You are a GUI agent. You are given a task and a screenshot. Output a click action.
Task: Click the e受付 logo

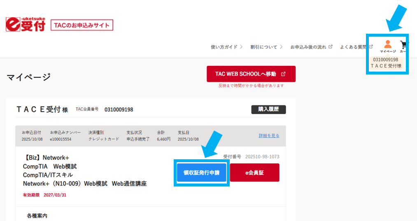[x=25, y=25]
